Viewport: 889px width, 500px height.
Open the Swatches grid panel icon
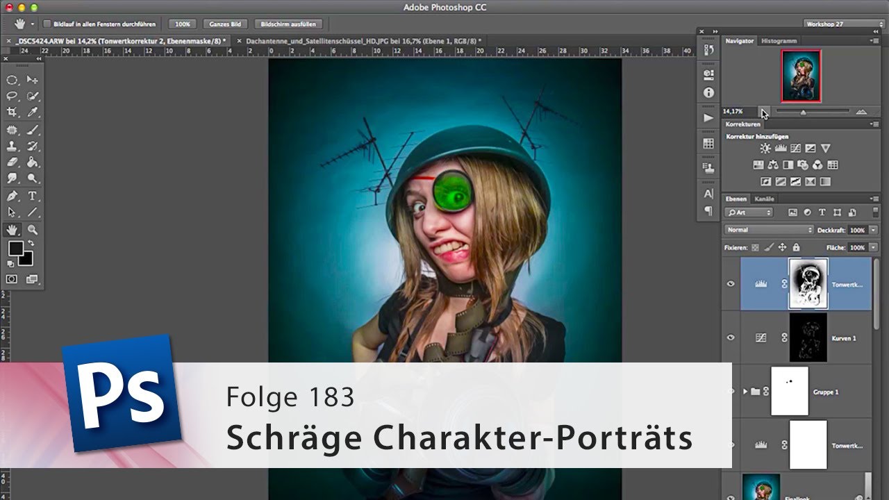[x=708, y=144]
